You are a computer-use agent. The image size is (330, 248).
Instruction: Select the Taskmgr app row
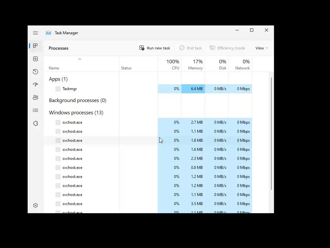click(148, 89)
